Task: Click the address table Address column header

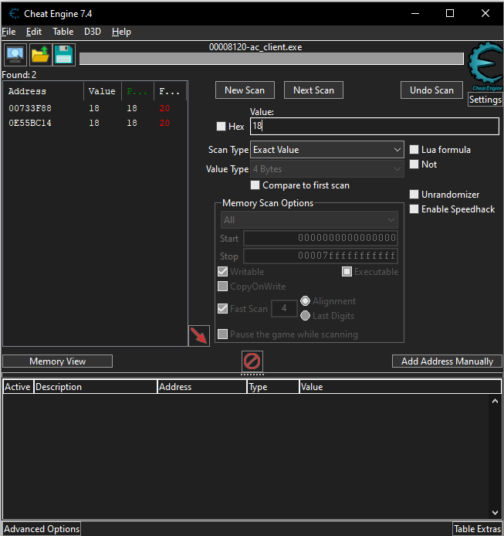Action: [x=201, y=387]
